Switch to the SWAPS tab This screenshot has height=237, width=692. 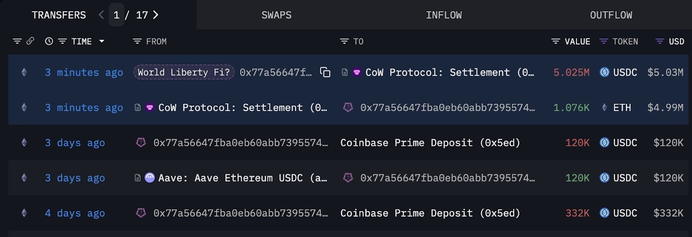(276, 15)
